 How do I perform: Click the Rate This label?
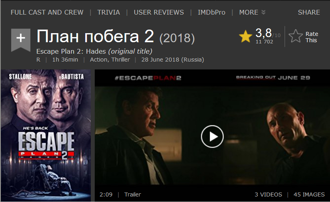(x=312, y=37)
